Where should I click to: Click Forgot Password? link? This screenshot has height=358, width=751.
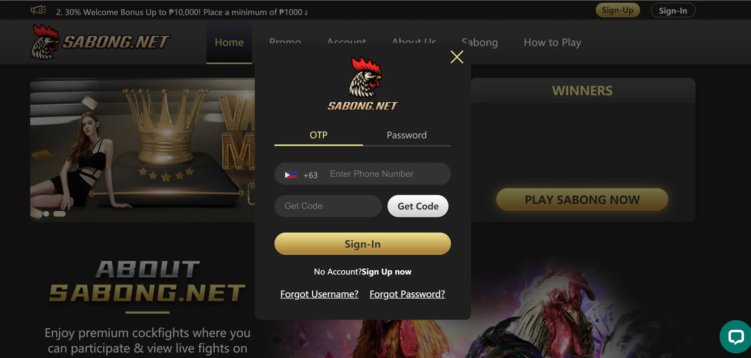[x=407, y=293]
